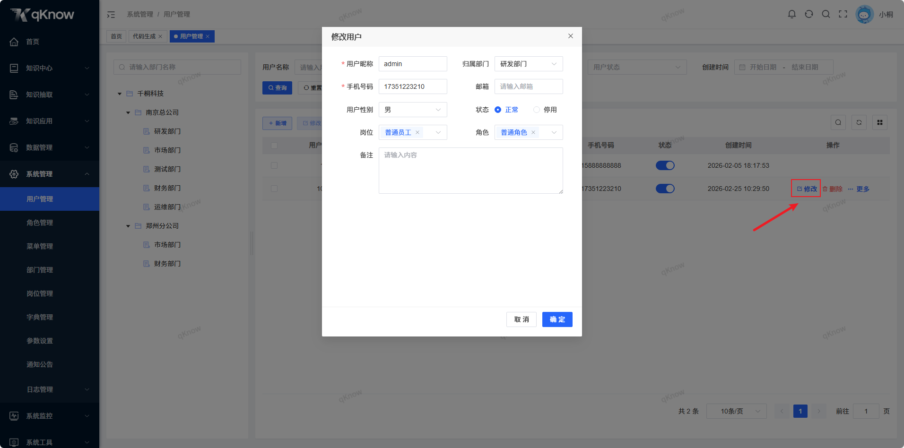Click the 删除 trash link in second row
The width and height of the screenshot is (904, 448).
tap(833, 189)
